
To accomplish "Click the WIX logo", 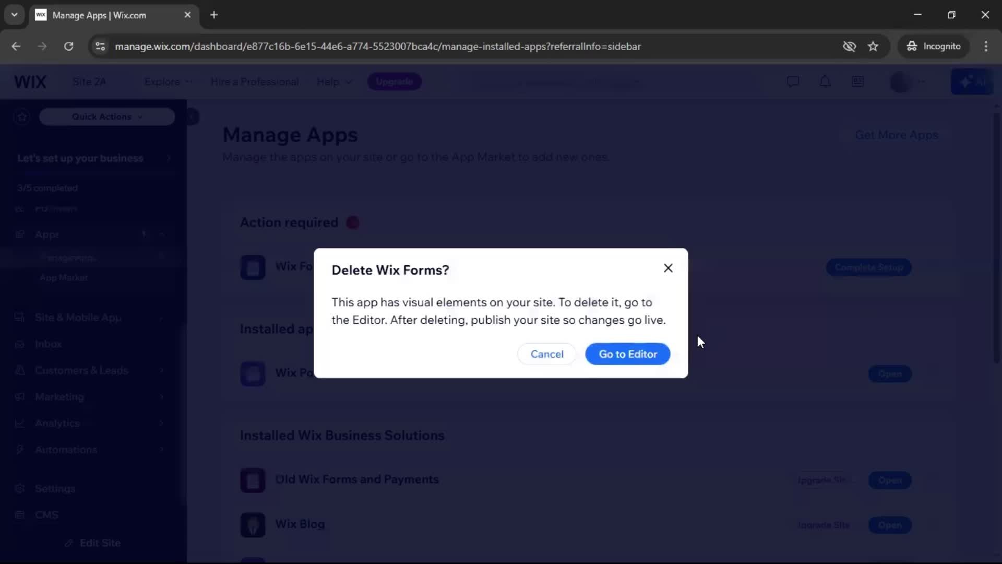I will pos(30,82).
